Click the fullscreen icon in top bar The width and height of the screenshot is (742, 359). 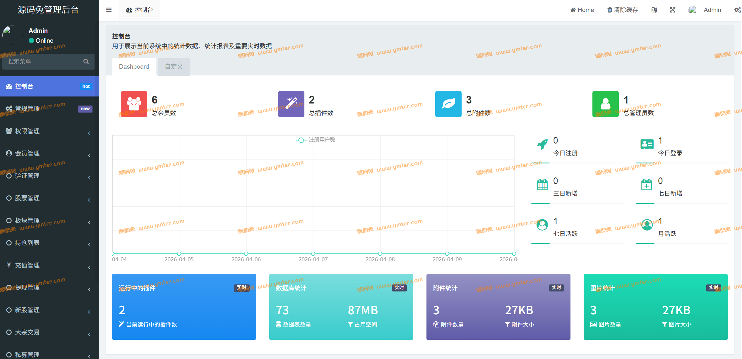pos(673,10)
